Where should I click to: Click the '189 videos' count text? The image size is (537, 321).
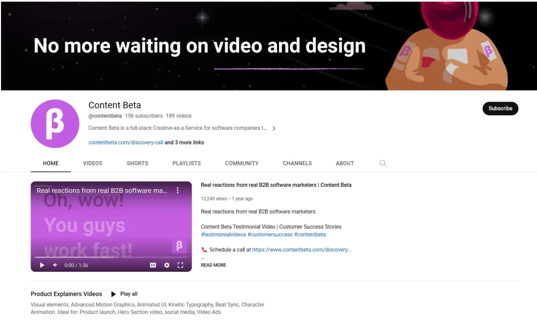pyautogui.click(x=179, y=116)
